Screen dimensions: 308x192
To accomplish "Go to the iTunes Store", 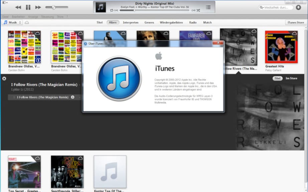I will point(296,23).
